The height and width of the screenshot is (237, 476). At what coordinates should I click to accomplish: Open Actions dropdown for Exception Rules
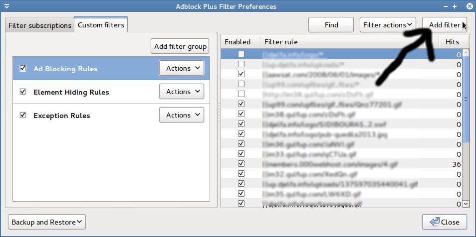click(x=182, y=115)
